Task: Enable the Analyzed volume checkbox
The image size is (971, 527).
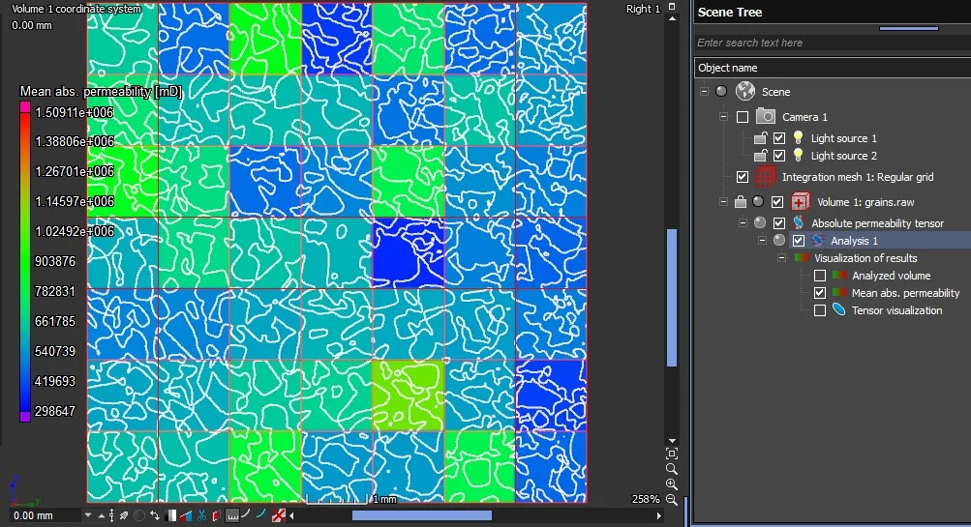Action: pos(820,276)
